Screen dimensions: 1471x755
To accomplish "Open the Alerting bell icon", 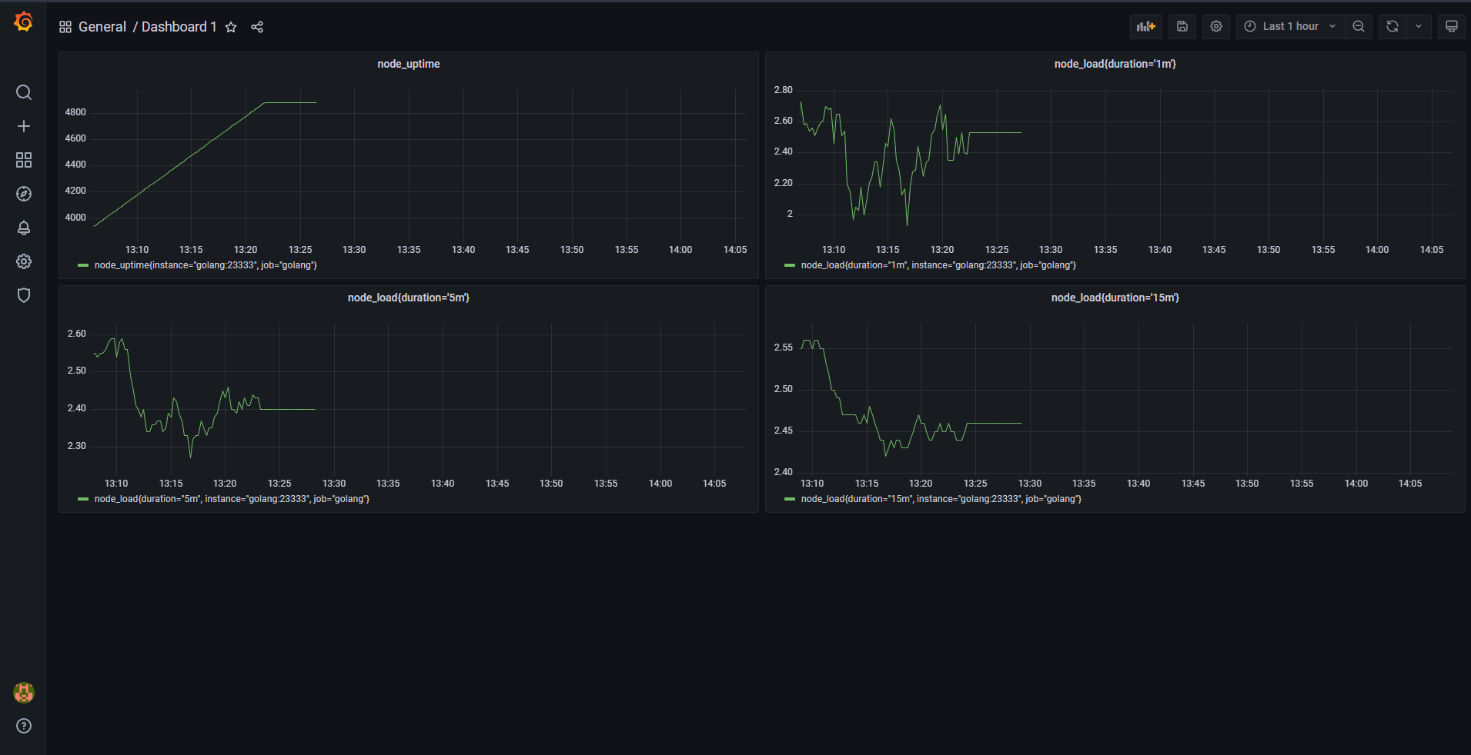I will coord(24,228).
